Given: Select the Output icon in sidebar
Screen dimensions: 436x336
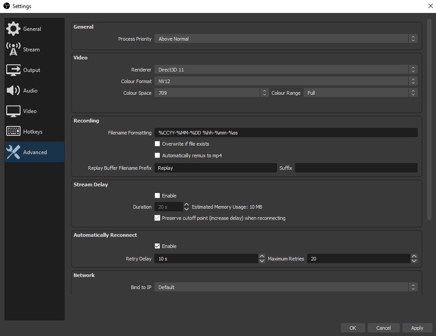Looking at the screenshot, I should [13, 70].
